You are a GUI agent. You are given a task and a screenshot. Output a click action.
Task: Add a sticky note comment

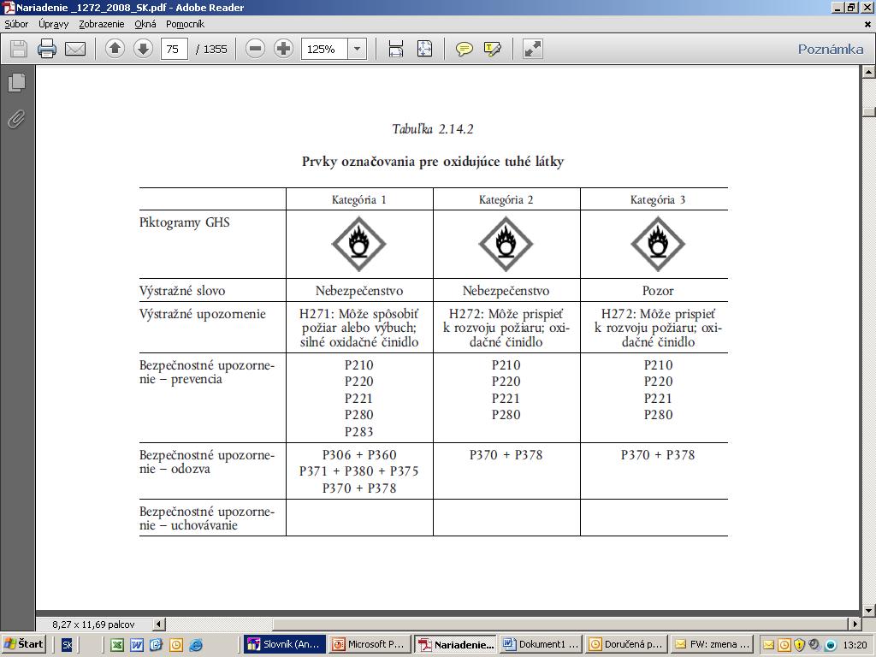click(x=464, y=49)
